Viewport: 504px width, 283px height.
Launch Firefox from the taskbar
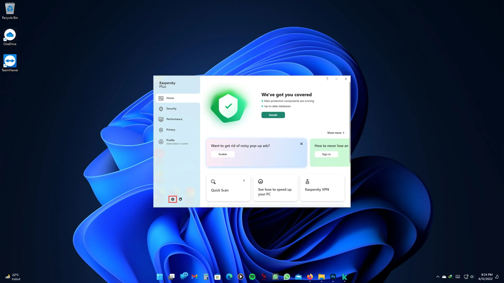click(x=310, y=277)
